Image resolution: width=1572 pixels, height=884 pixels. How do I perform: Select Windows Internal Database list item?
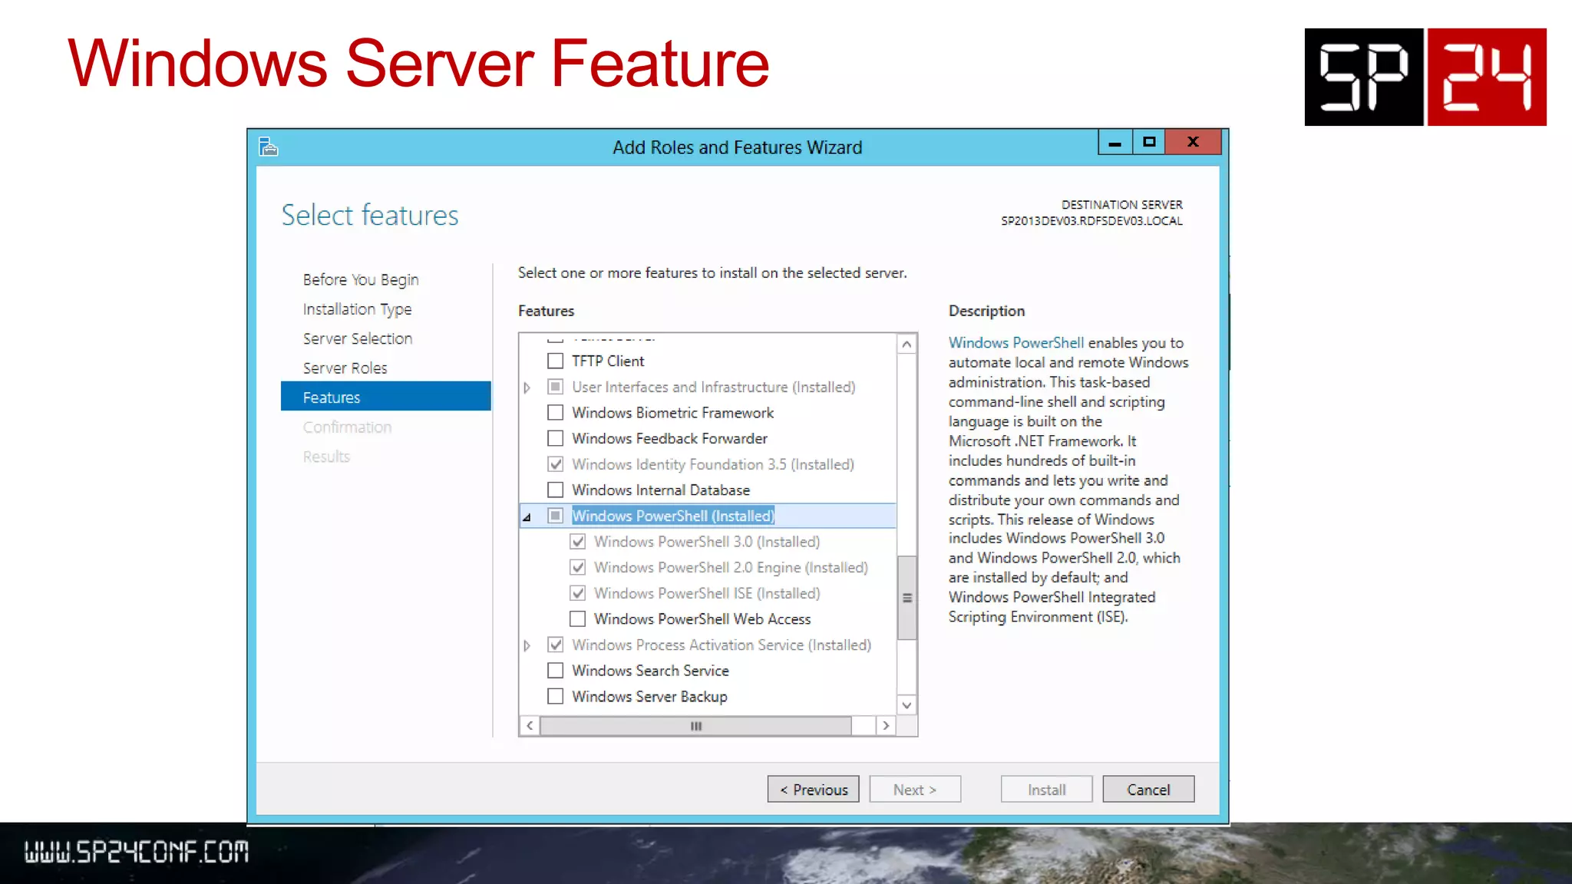(660, 490)
